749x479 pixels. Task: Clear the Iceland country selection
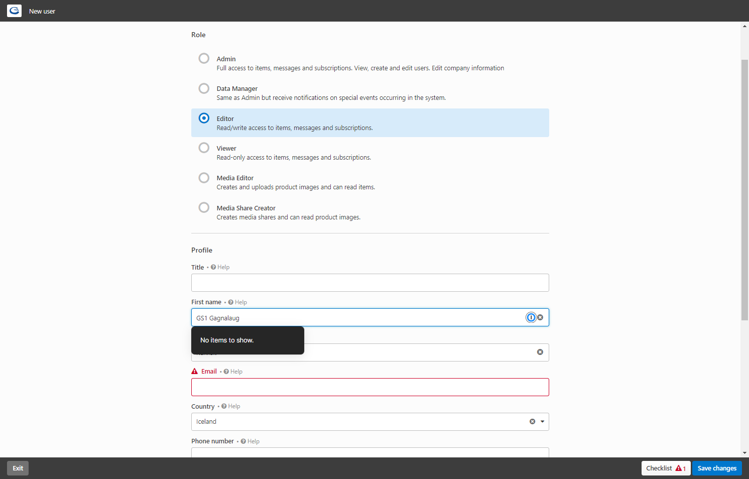[x=532, y=422]
